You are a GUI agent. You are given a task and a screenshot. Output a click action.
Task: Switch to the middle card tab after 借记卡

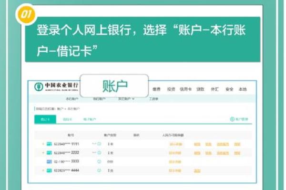tap(68, 119)
